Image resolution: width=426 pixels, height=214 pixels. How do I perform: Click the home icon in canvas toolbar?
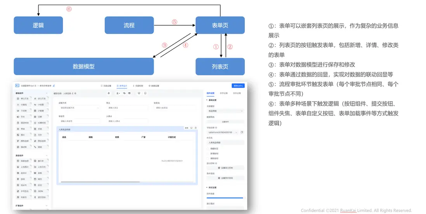pos(109,93)
